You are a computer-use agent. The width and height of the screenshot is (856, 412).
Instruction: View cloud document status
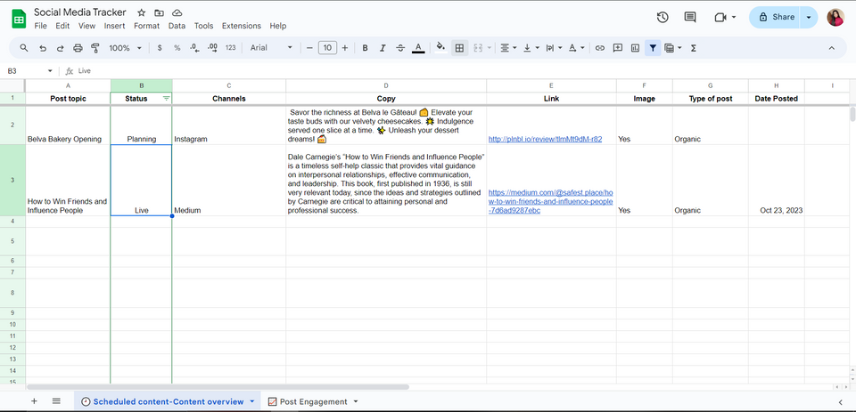(x=177, y=12)
